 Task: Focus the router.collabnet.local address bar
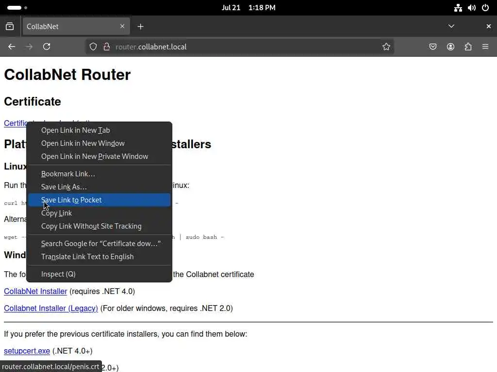pos(239,46)
